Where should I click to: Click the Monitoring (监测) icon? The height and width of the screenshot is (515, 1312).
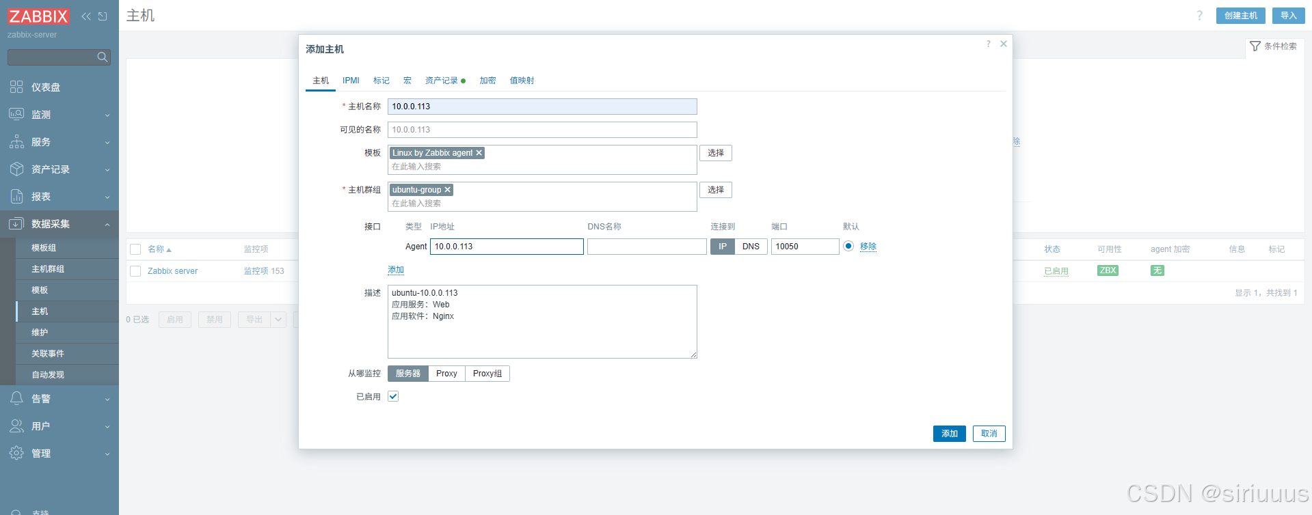(x=16, y=114)
